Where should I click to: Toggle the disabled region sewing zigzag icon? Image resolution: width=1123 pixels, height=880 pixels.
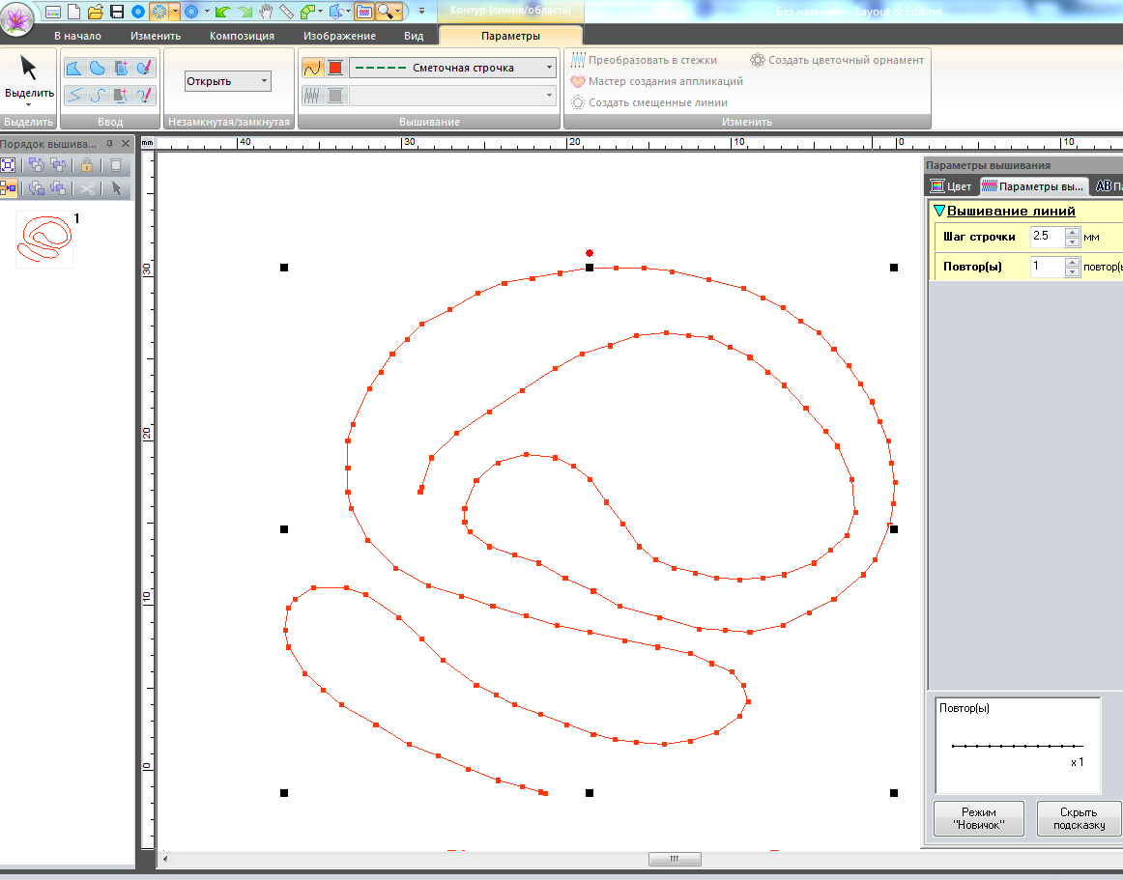point(312,96)
